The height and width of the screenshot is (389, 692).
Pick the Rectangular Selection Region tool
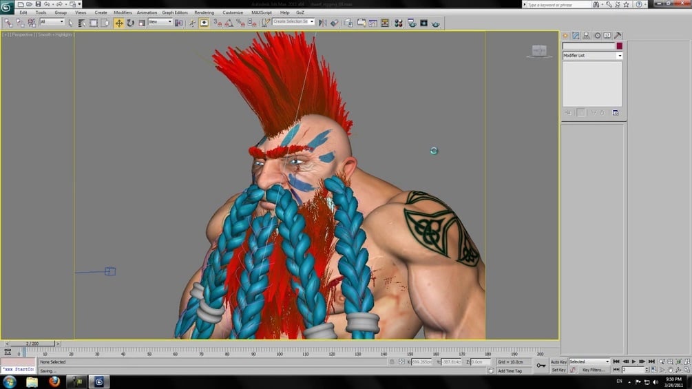tap(94, 23)
